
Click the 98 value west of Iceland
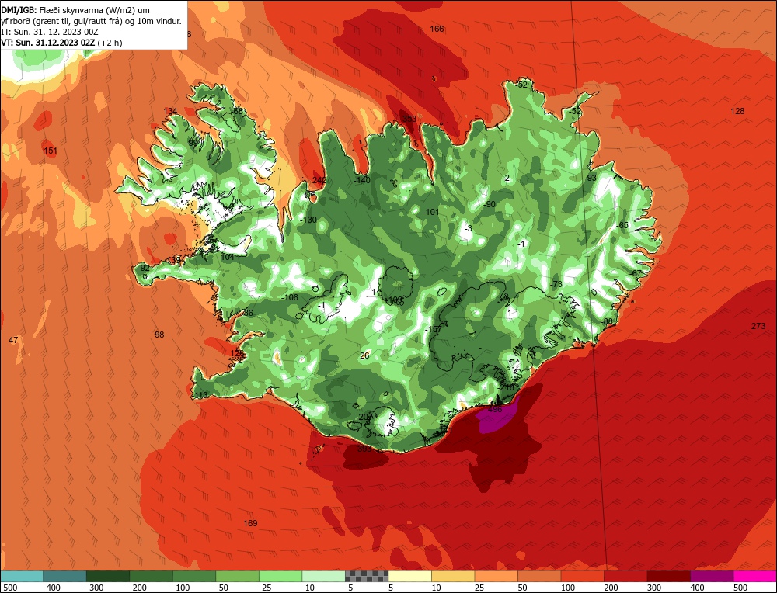tap(159, 335)
